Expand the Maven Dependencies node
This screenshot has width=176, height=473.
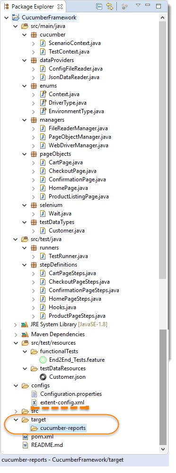(x=15, y=334)
